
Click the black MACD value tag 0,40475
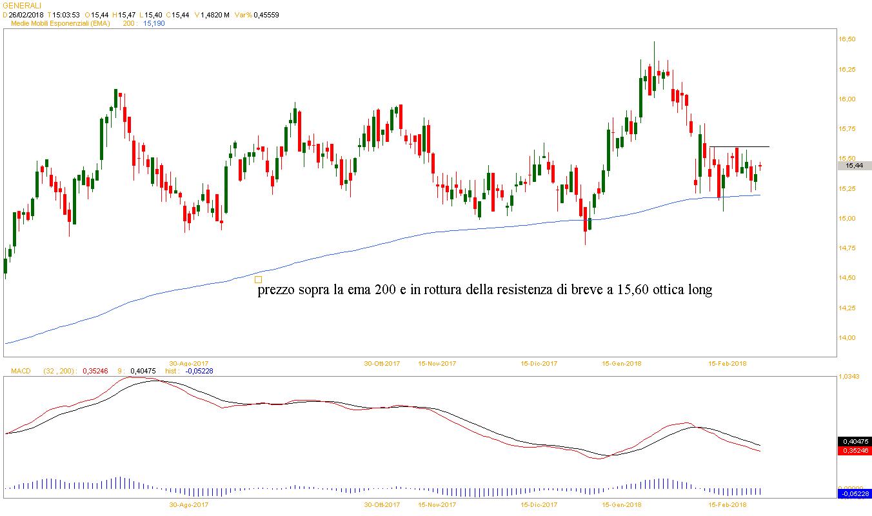[854, 441]
